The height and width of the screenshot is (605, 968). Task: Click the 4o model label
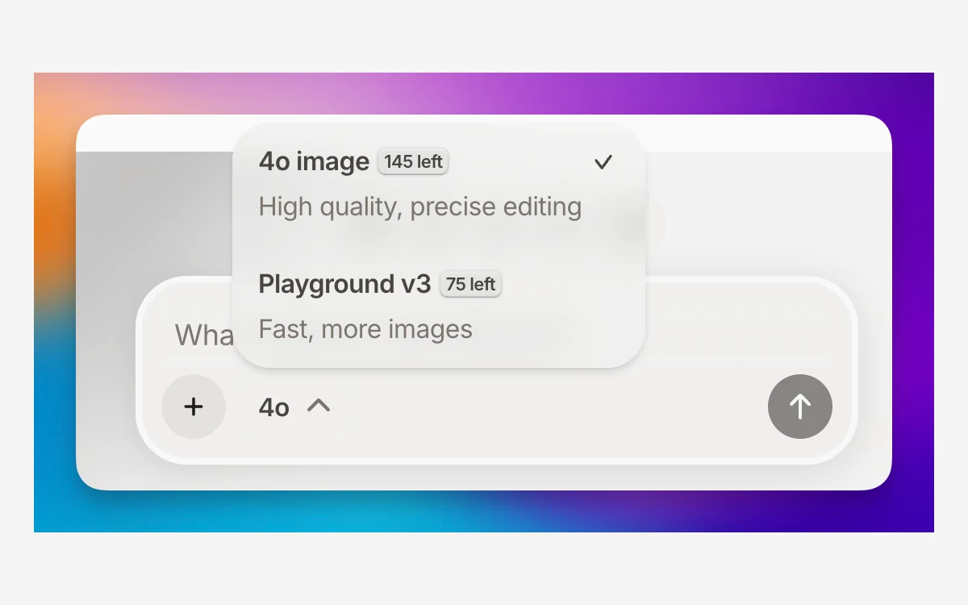274,407
